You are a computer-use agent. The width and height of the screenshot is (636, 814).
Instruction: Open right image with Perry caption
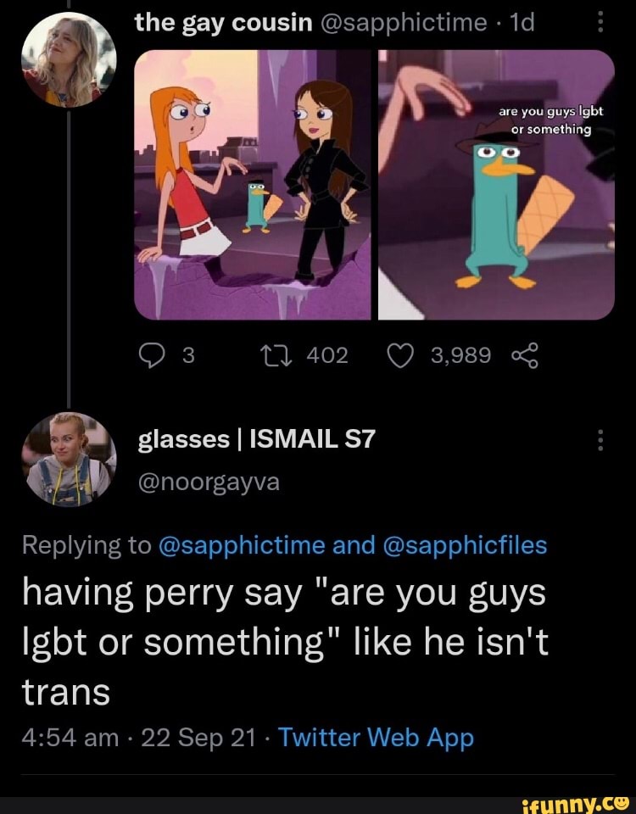point(496,184)
